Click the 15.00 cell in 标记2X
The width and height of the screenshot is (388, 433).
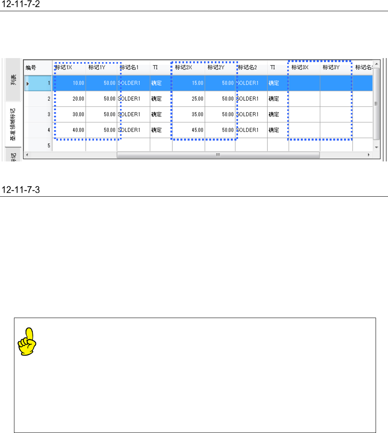tap(189, 83)
